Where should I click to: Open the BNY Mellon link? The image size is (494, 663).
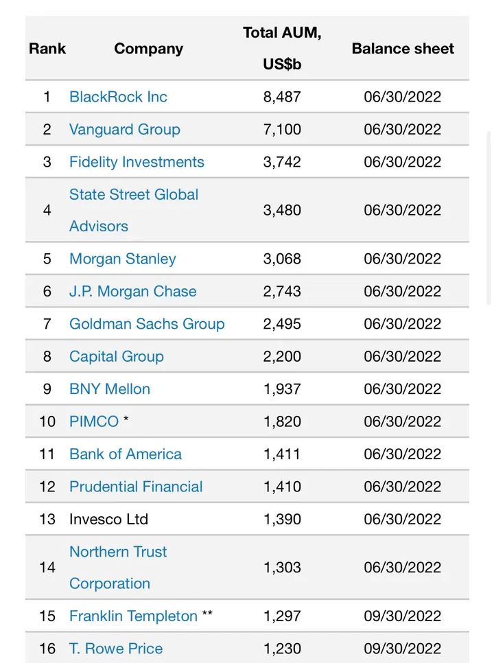[x=109, y=389]
